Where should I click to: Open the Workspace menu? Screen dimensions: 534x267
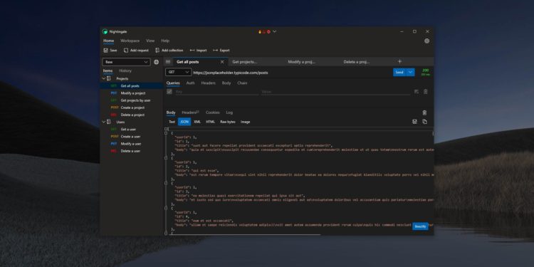coord(130,41)
